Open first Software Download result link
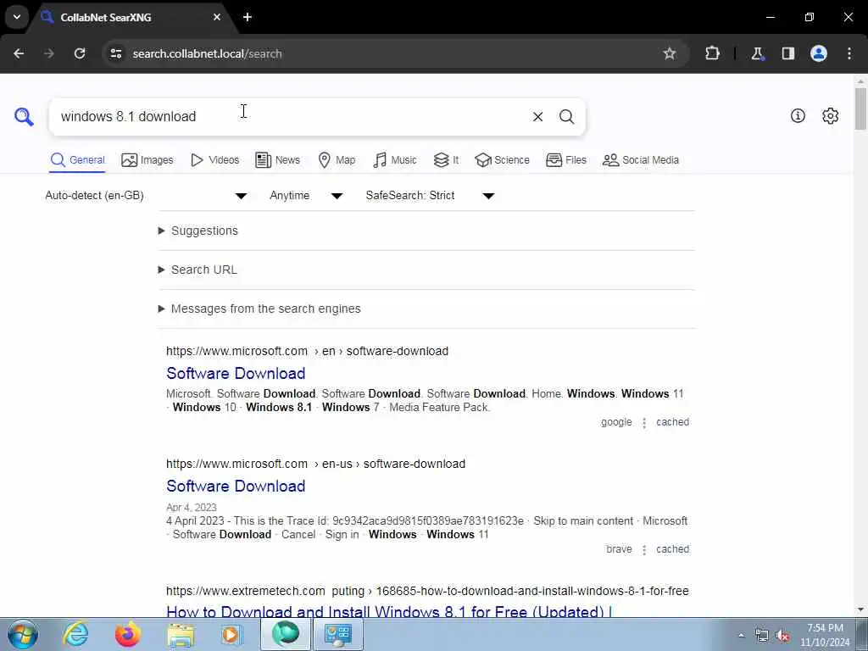The image size is (868, 651). [236, 373]
